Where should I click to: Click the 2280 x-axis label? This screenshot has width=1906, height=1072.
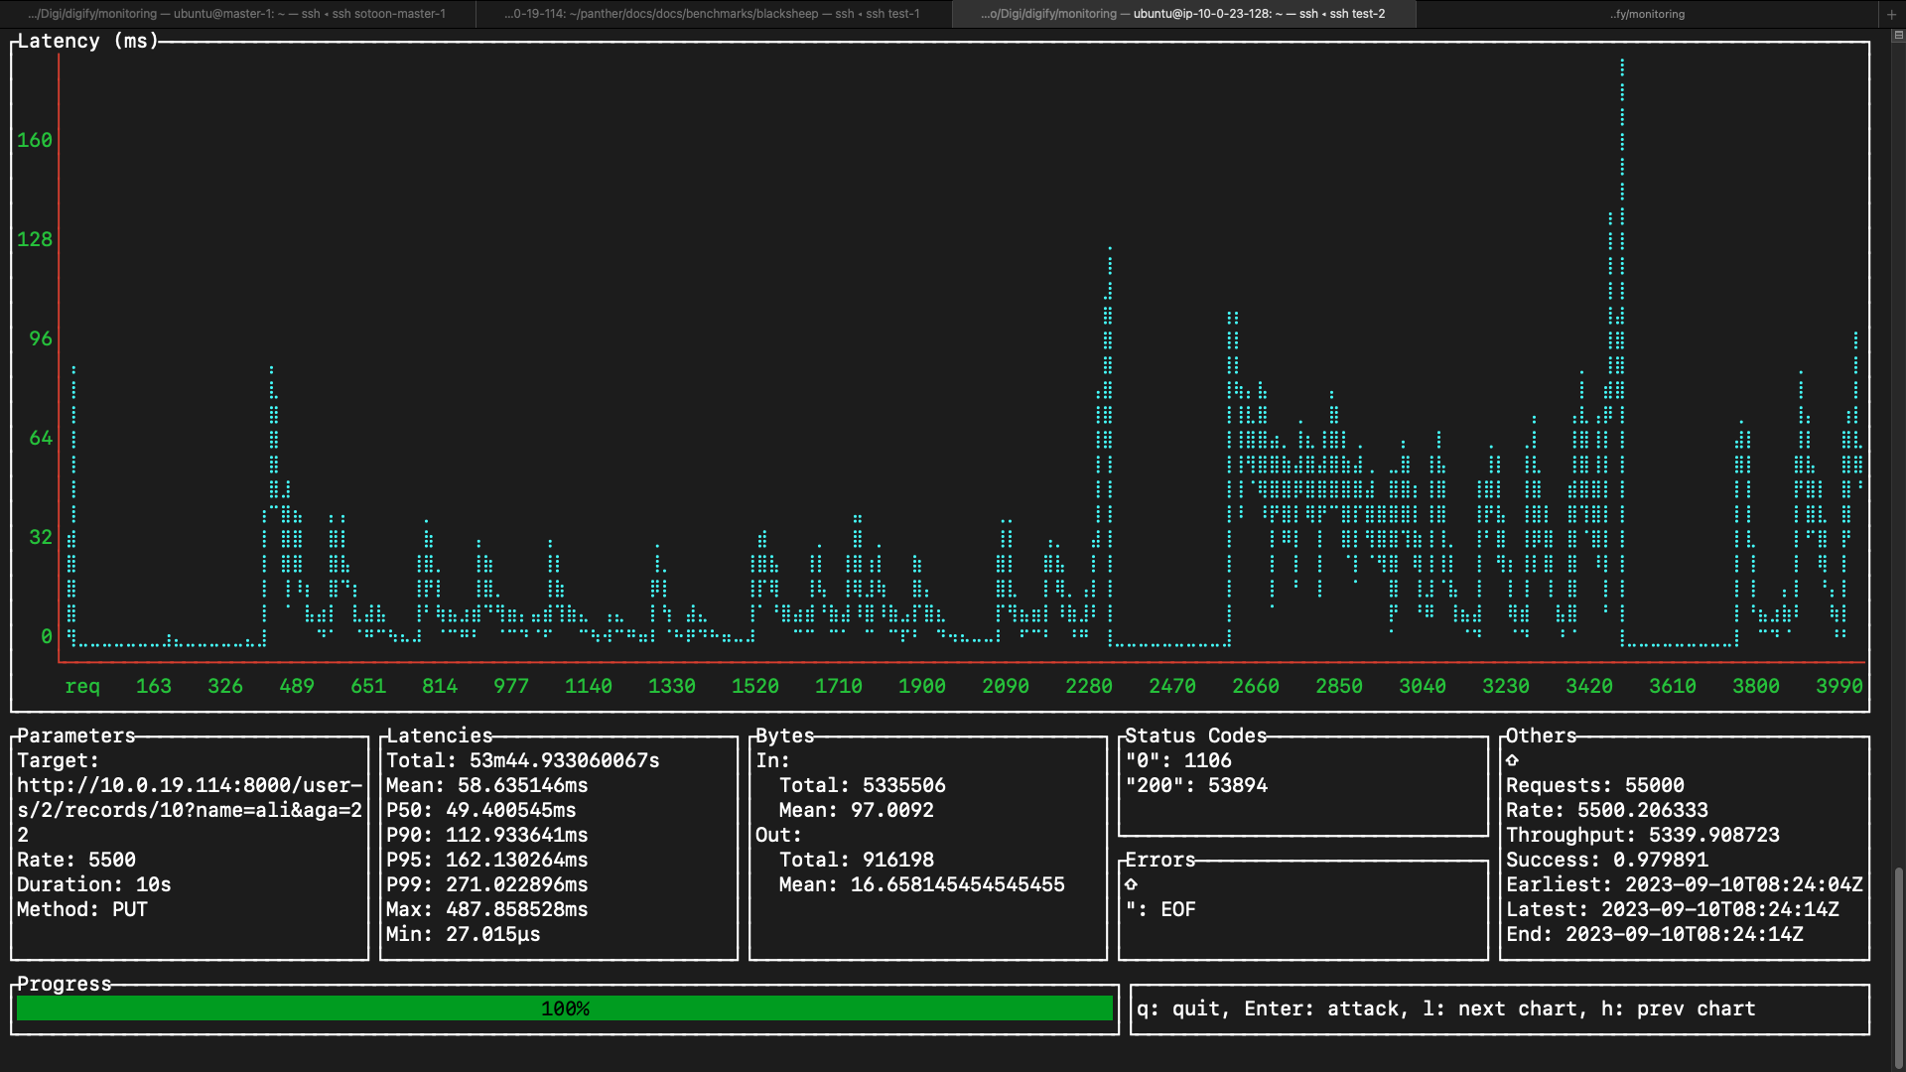[1088, 686]
